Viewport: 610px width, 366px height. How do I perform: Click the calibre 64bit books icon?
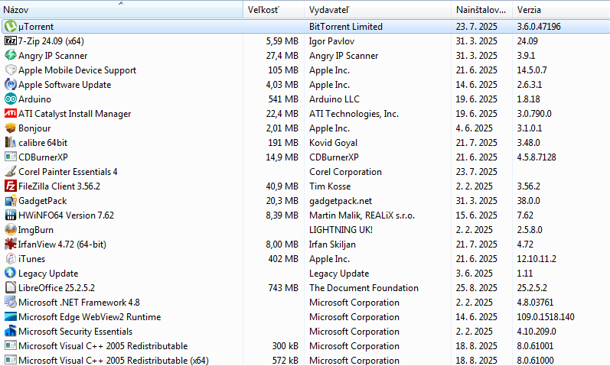pos(11,143)
